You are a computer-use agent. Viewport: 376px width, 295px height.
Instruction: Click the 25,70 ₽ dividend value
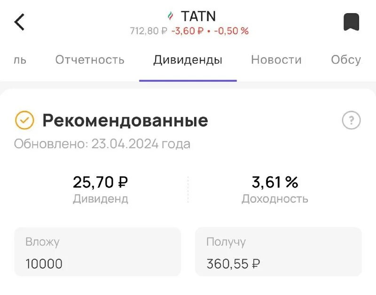click(100, 182)
